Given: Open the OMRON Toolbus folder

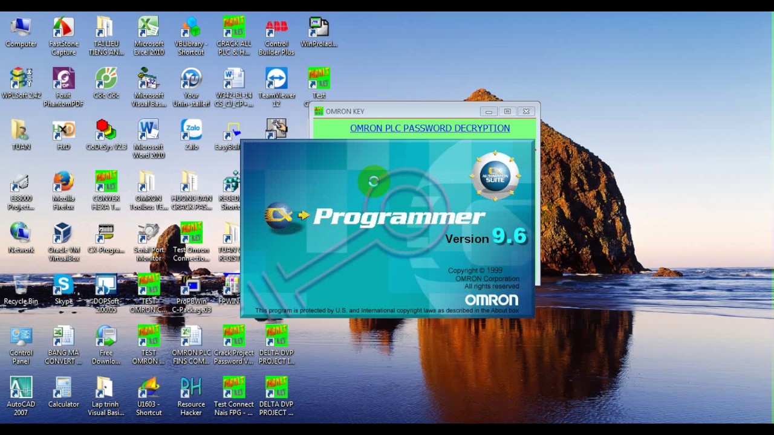Looking at the screenshot, I should pyautogui.click(x=149, y=191).
